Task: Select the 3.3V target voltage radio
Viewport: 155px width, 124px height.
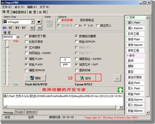Action: [85, 26]
